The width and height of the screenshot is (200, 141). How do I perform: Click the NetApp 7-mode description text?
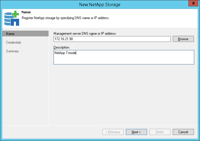coord(65,53)
